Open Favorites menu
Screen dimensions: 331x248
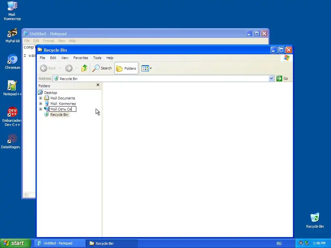pyautogui.click(x=80, y=58)
